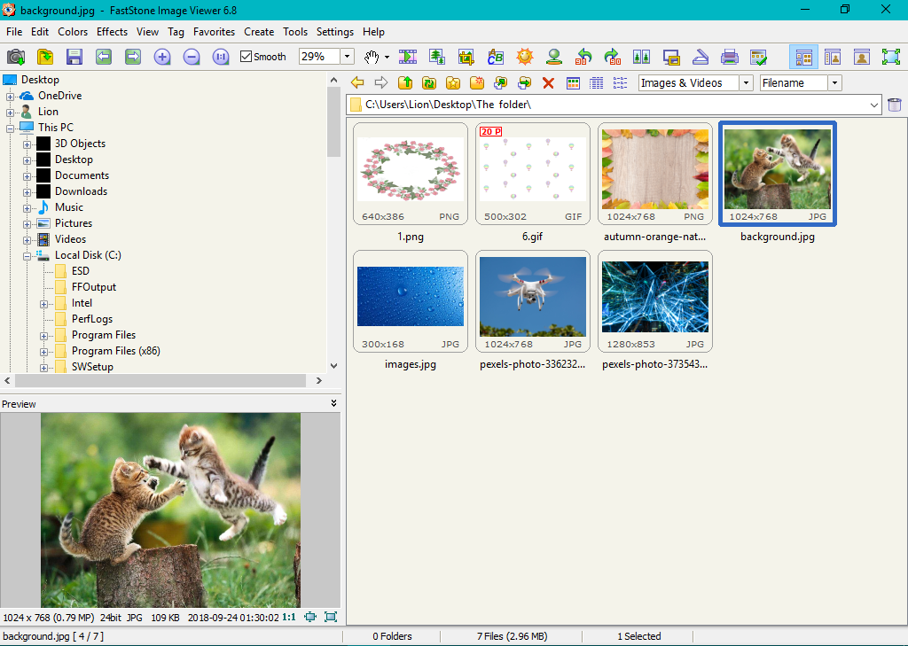This screenshot has width=908, height=646.
Task: Click the Zoom In plus icon
Action: (162, 57)
